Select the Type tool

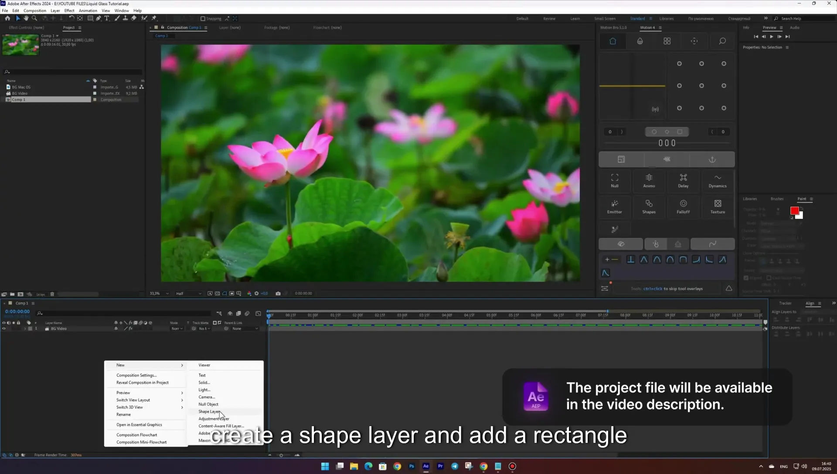pos(107,18)
